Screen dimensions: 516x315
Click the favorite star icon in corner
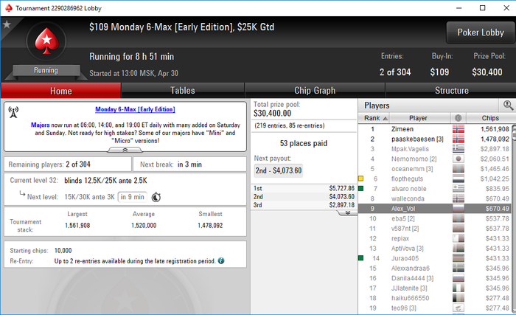click(7, 24)
